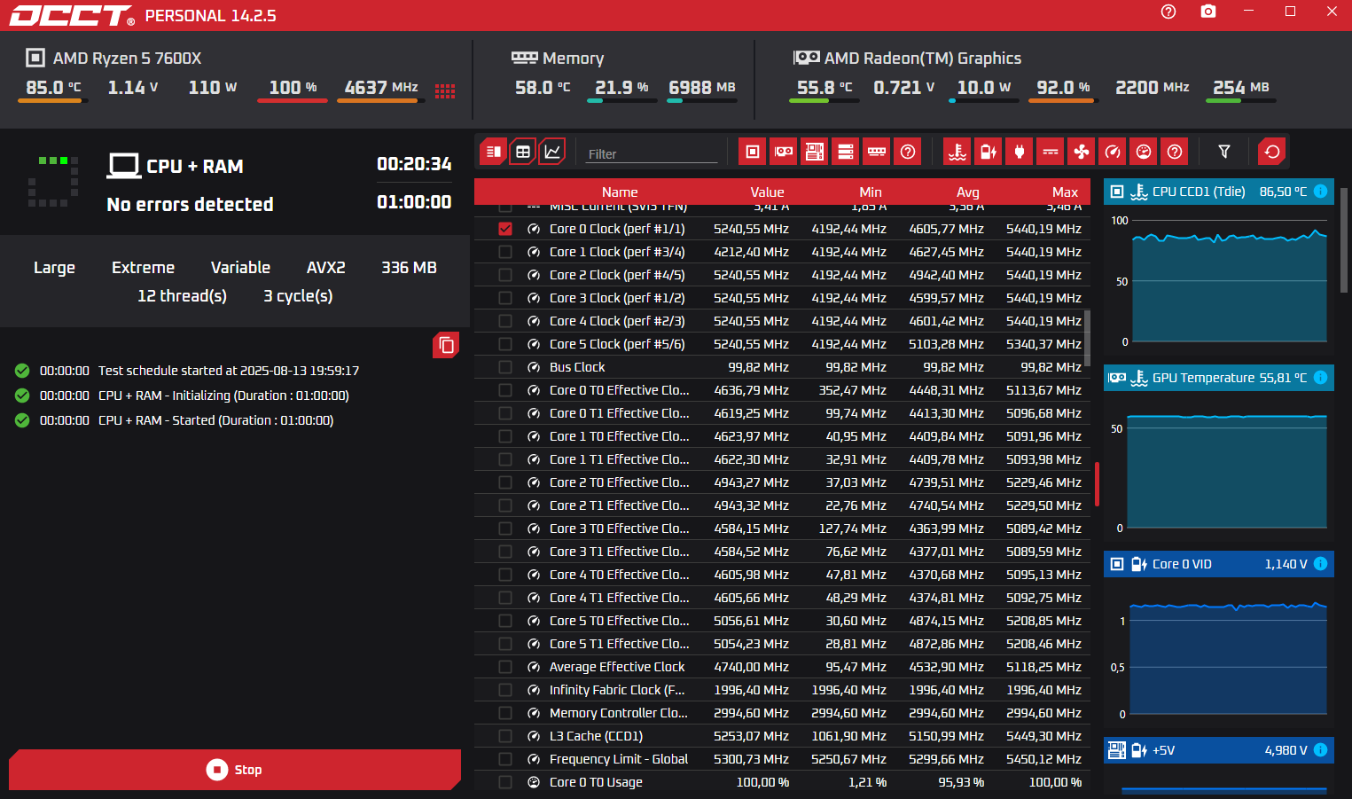Open help from the title bar question icon
The height and width of the screenshot is (799, 1352).
point(1168,12)
